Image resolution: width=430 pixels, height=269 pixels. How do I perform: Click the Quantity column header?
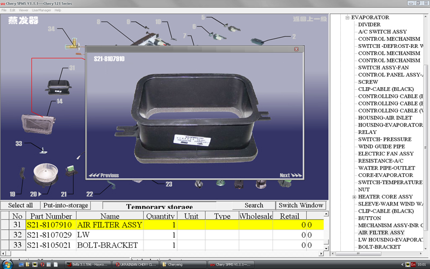[160, 216]
